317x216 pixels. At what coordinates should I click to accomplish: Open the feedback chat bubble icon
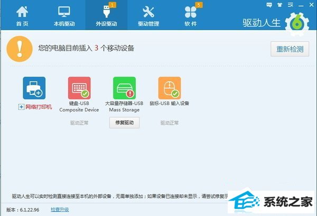269,5
